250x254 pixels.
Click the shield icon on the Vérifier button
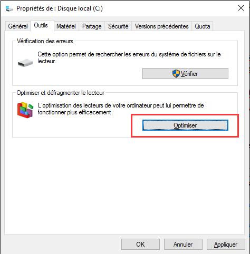[176, 74]
